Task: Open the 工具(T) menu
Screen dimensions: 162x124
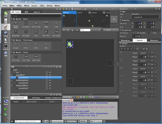Action: pos(42,6)
